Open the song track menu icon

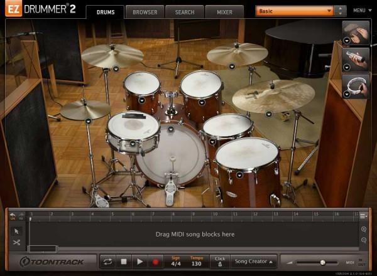363,216
